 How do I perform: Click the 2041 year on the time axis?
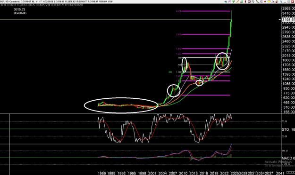(x=280, y=173)
